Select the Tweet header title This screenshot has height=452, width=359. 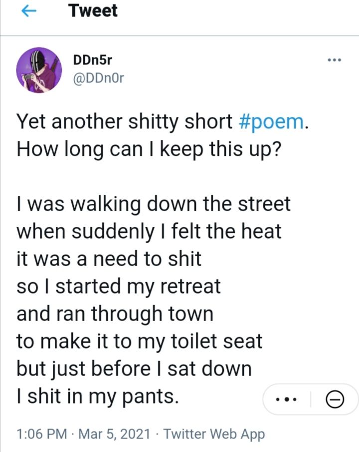(x=93, y=10)
